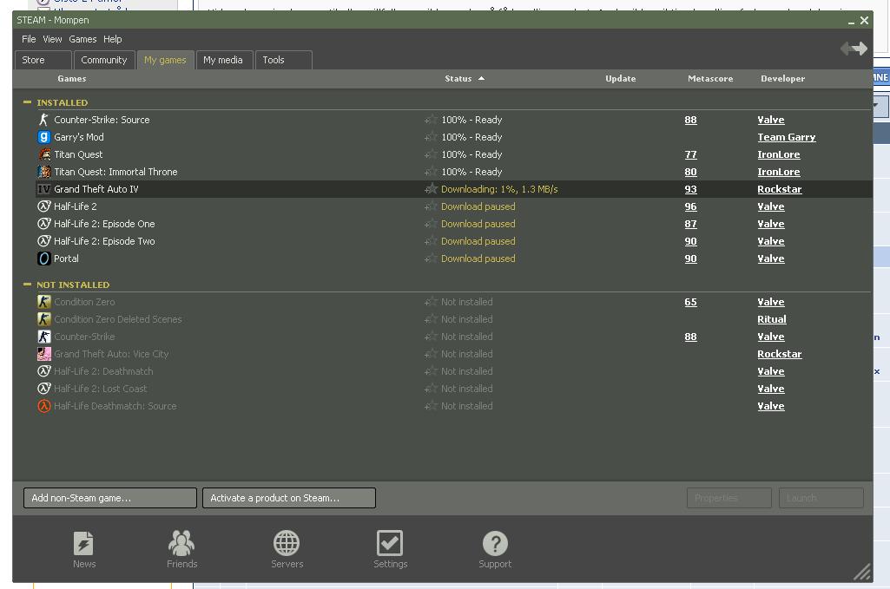
Task: Click Activate a product on Steam button
Action: [x=289, y=498]
